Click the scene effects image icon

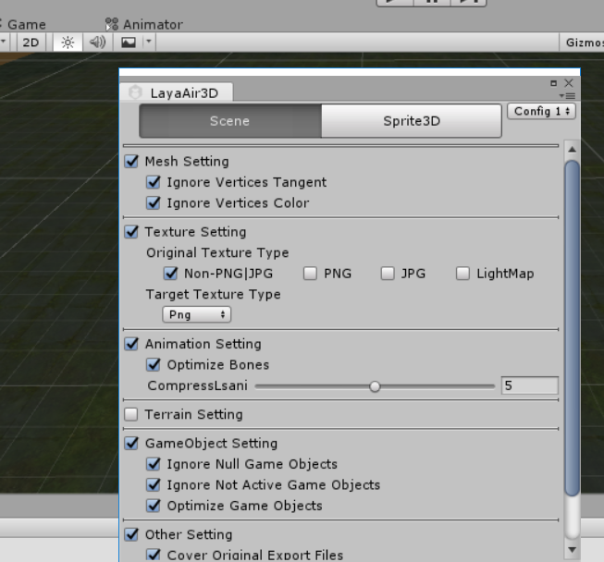(129, 43)
